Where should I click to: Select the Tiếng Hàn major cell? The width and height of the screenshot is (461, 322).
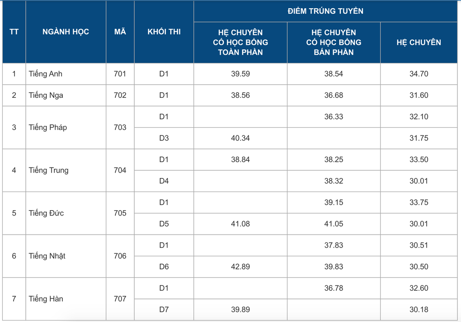(x=66, y=299)
